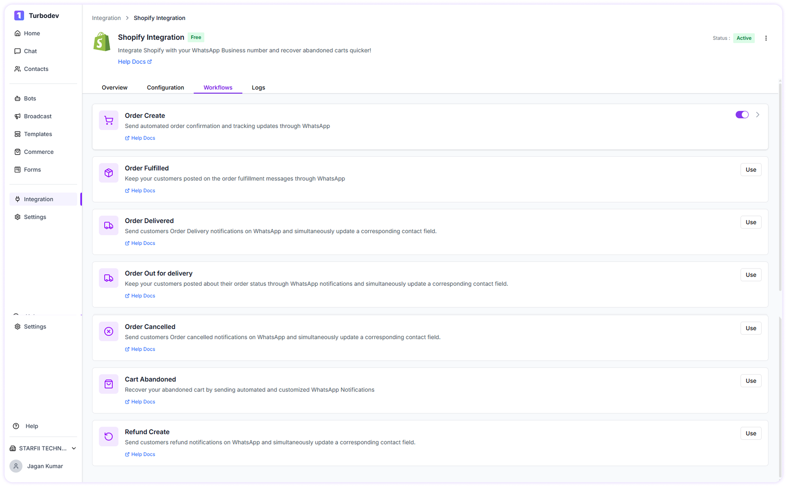Open the Broadcast section
Image resolution: width=787 pixels, height=487 pixels.
[38, 116]
